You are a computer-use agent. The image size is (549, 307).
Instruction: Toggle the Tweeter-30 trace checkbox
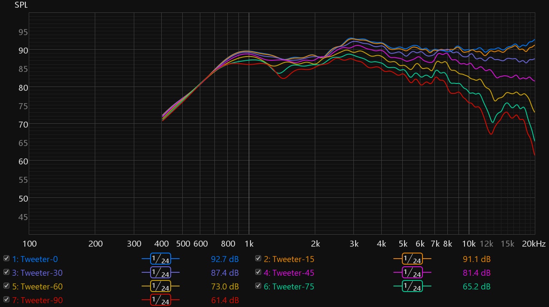(x=6, y=272)
